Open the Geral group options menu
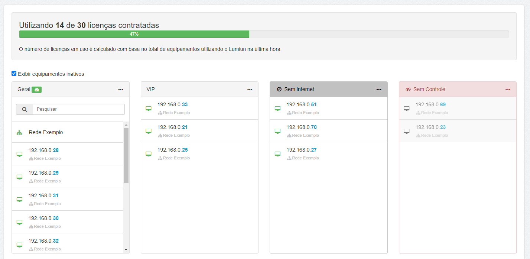530x259 pixels. tap(121, 89)
